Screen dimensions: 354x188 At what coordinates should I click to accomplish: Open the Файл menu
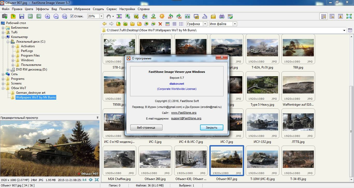5,9
